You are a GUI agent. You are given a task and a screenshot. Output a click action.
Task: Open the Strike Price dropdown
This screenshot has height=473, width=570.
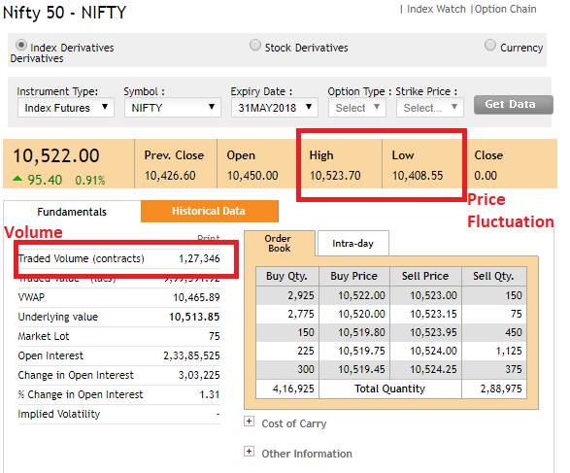click(x=430, y=108)
